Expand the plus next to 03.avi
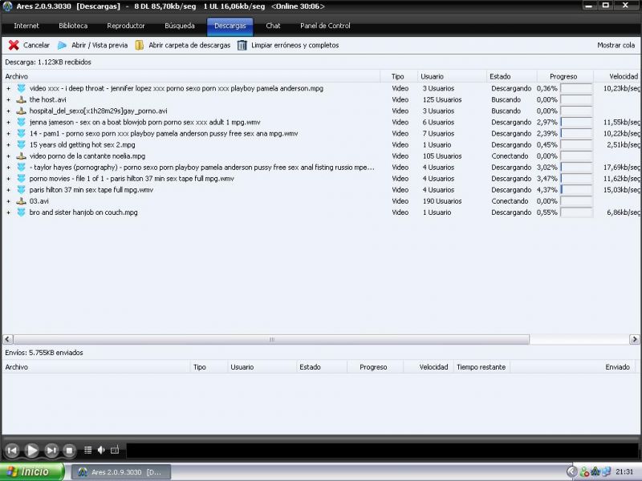 click(9, 201)
